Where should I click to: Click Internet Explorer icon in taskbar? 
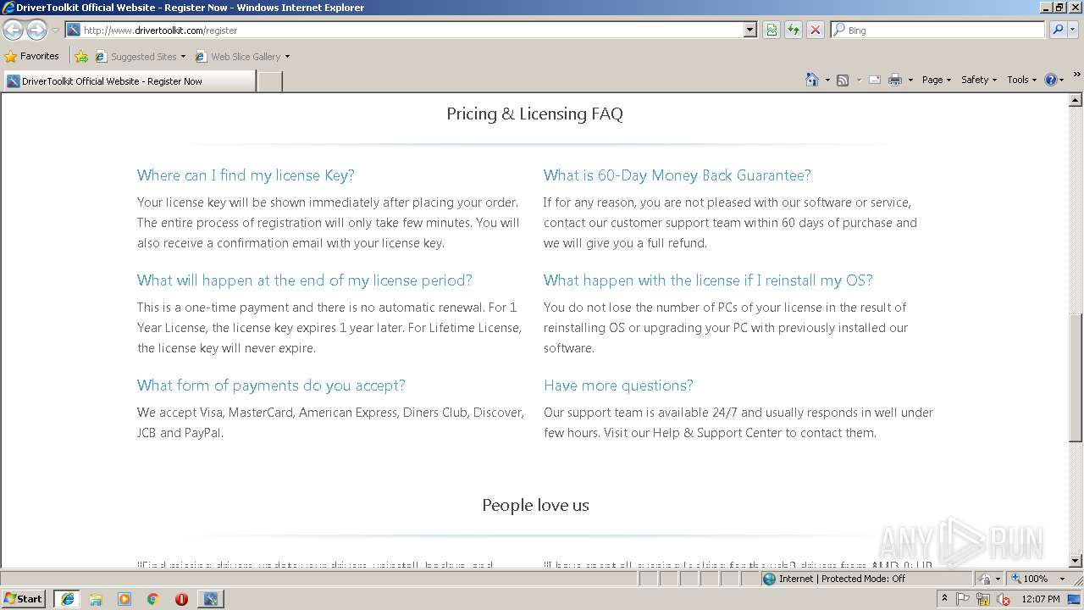pyautogui.click(x=67, y=599)
